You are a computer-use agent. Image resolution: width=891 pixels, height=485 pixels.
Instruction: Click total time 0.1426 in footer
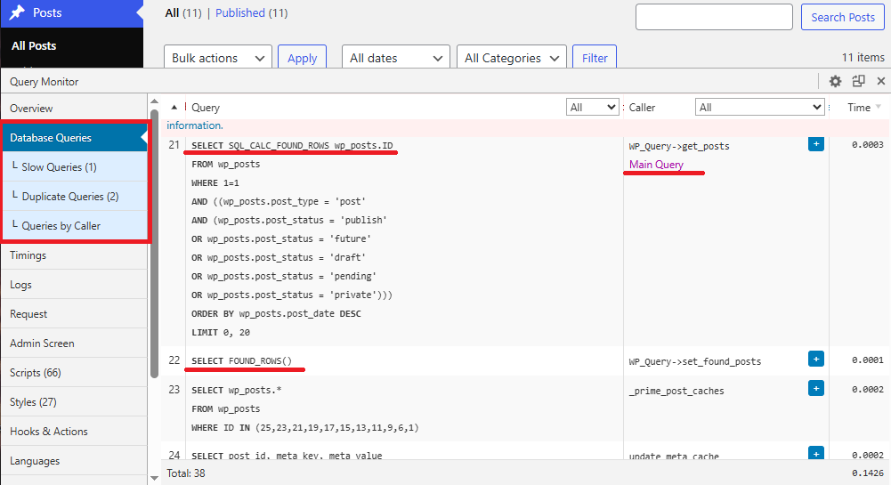868,473
